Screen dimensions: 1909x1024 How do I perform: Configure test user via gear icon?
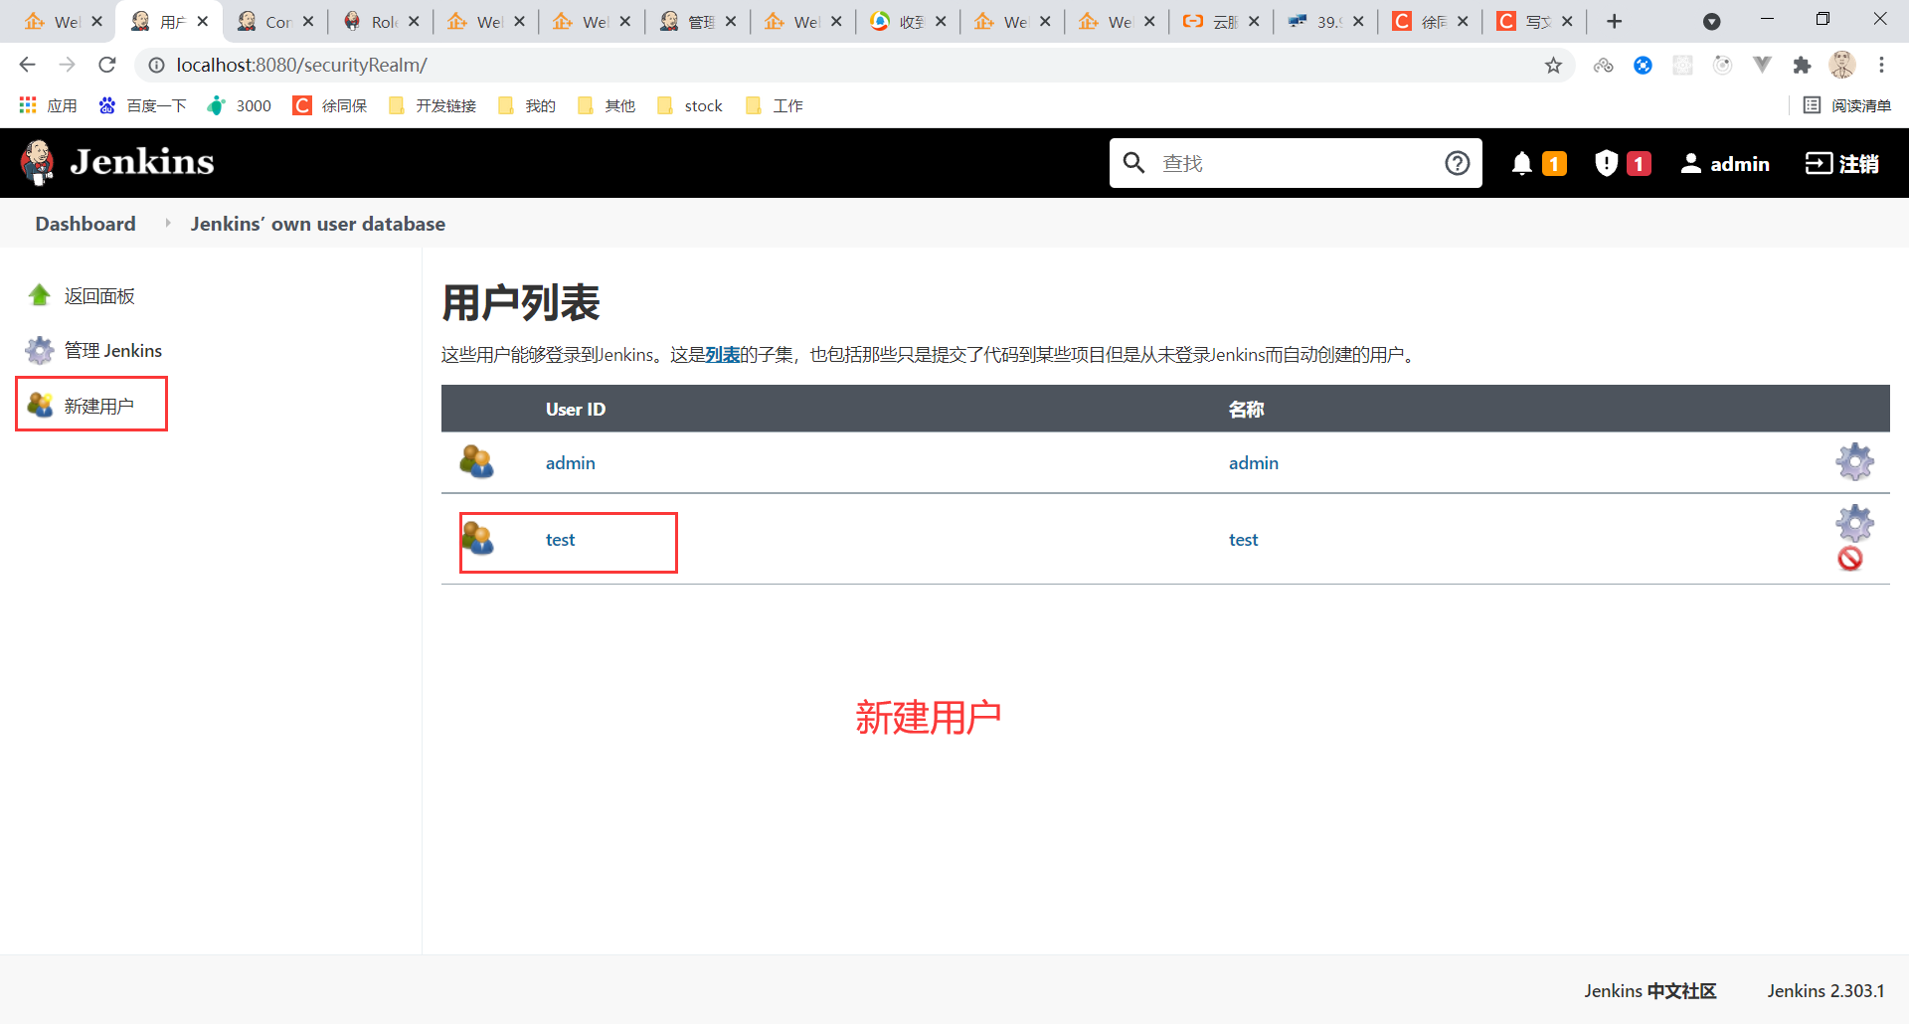pyautogui.click(x=1854, y=523)
